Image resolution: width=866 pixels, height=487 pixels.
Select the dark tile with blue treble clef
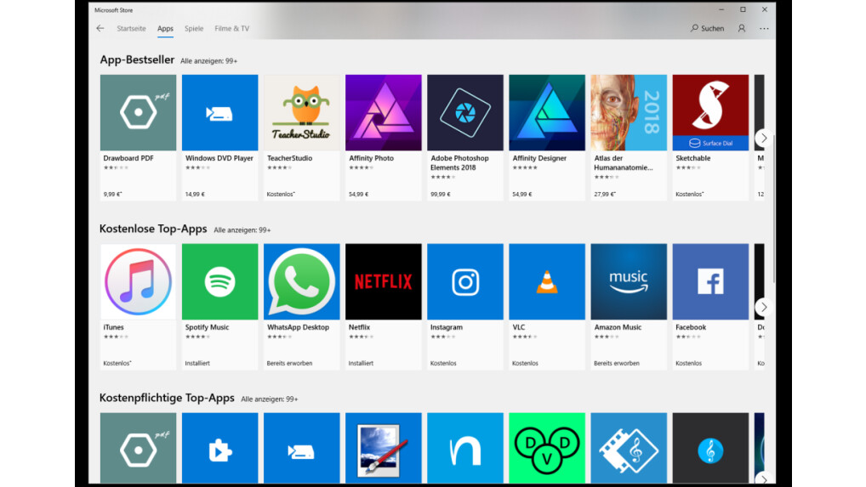pos(710,449)
